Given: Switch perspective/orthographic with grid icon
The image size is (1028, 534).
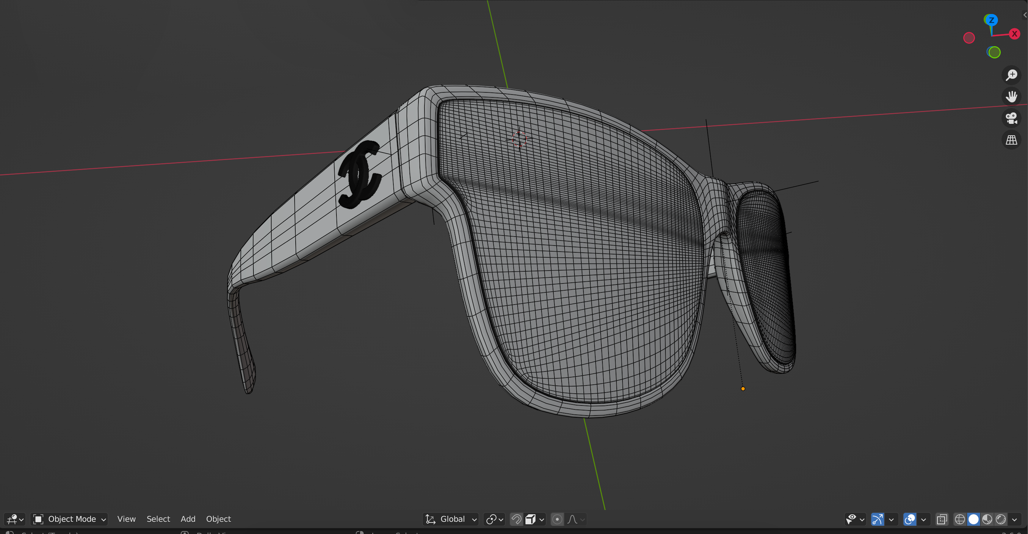Looking at the screenshot, I should [1011, 140].
